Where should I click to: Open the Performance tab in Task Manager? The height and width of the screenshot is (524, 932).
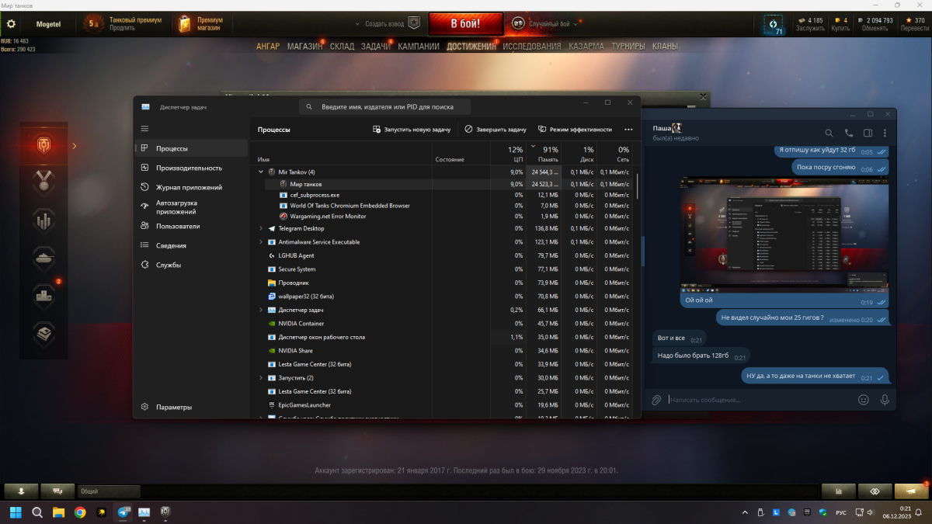tap(189, 168)
